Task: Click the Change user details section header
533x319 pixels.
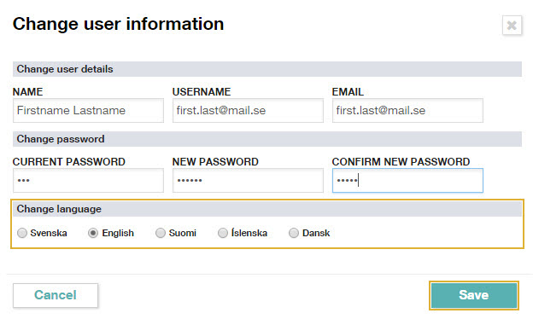Action: 267,69
